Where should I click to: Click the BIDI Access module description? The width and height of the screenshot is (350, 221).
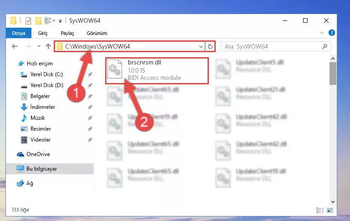tap(154, 78)
